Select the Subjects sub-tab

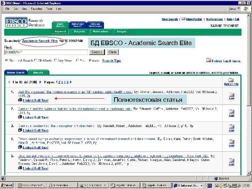pyautogui.click(x=79, y=31)
